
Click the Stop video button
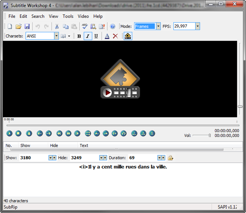coord(18,134)
